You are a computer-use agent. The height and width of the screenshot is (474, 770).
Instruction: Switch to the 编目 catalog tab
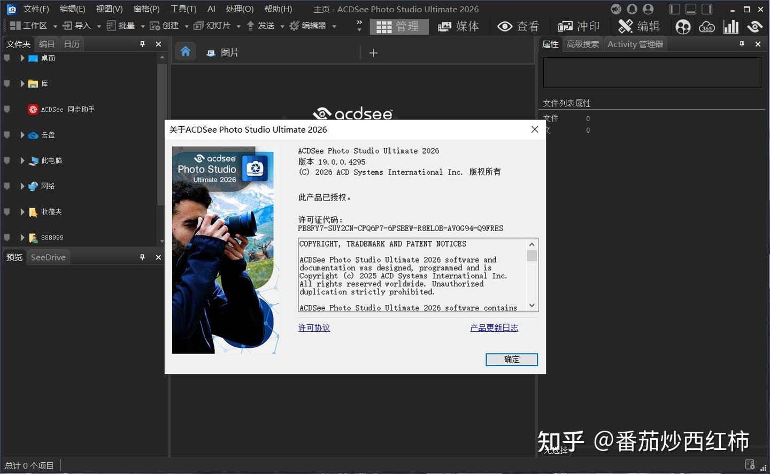pos(47,44)
